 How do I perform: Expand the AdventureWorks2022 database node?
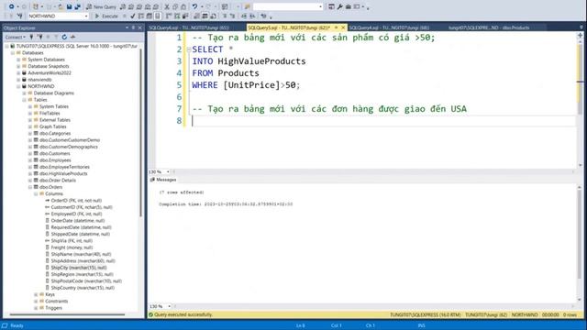point(18,73)
